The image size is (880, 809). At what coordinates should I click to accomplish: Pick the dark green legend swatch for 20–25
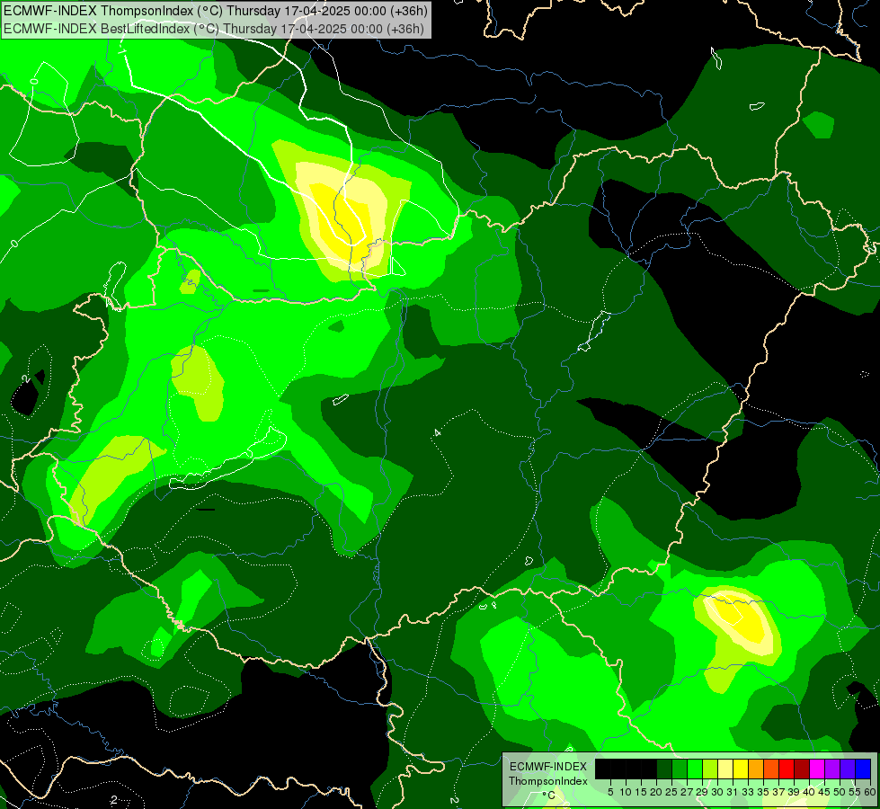[x=664, y=769]
